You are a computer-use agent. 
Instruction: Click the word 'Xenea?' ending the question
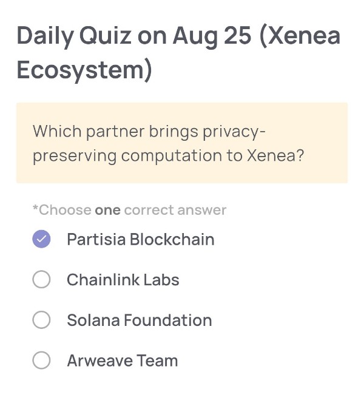275,155
